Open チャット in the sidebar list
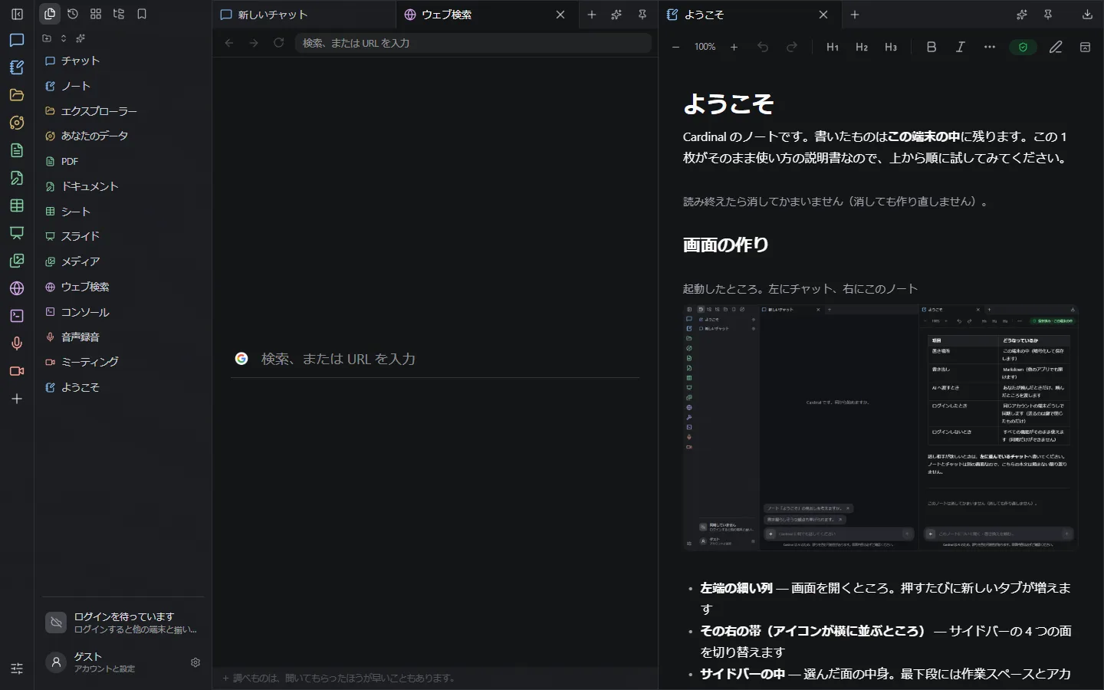Image resolution: width=1104 pixels, height=690 pixels. [x=123, y=61]
